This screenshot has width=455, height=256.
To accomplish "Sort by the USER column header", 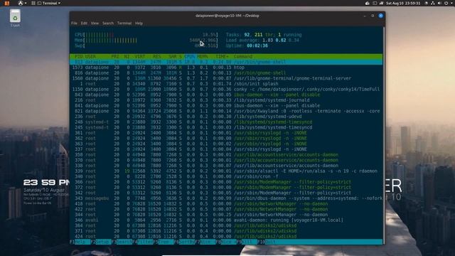I will [90, 57].
